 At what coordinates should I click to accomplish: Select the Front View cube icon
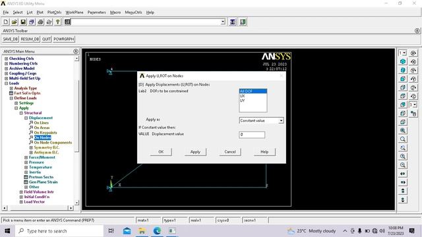(403, 79)
